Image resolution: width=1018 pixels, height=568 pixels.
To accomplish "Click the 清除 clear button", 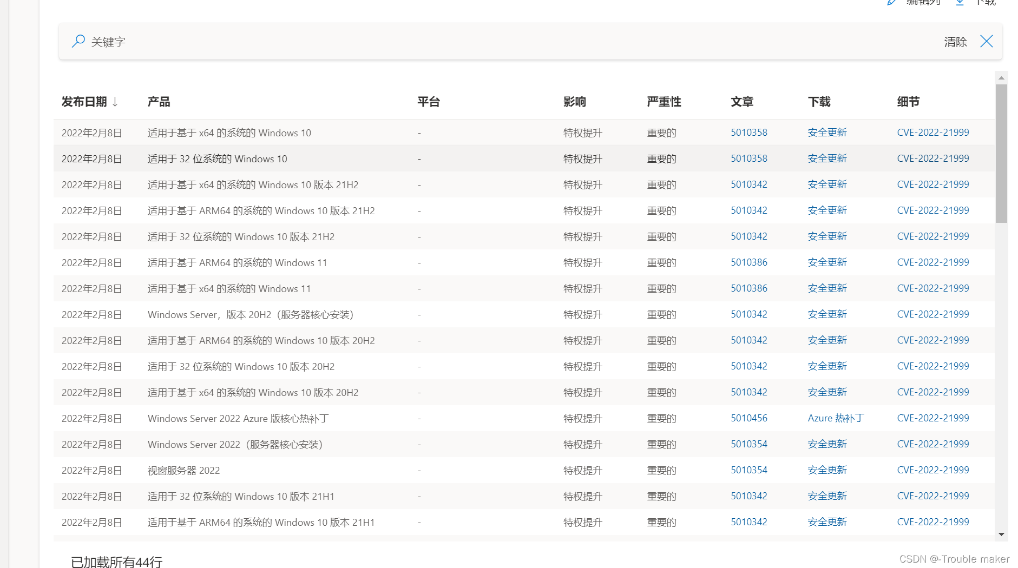I will (955, 42).
